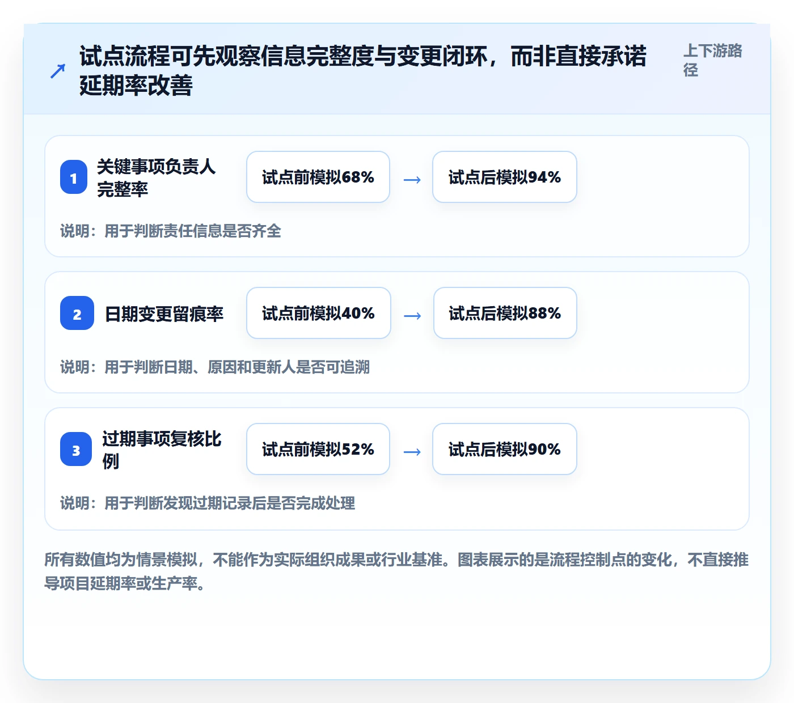This screenshot has height=703, width=794.
Task: Select the 试点前模拟40% box
Action: click(x=319, y=313)
